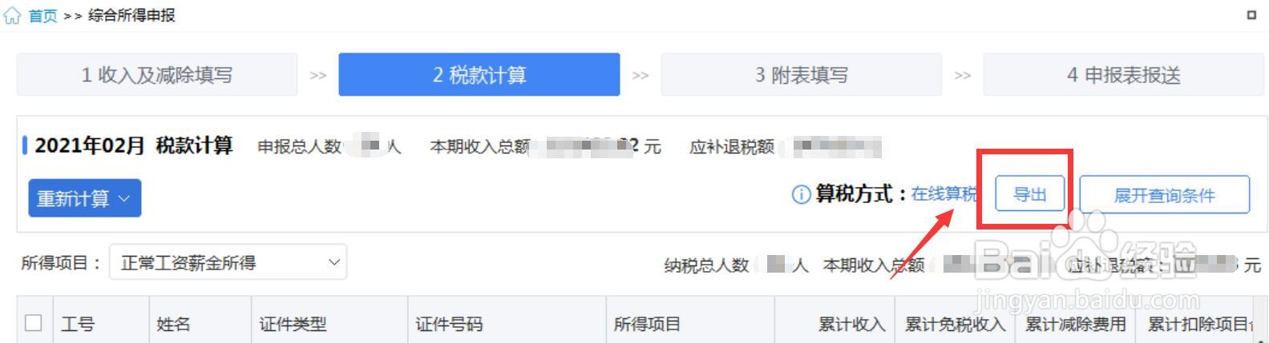Click the 累计收入 column header
Viewport: 1269px width, 343px height.
(851, 324)
